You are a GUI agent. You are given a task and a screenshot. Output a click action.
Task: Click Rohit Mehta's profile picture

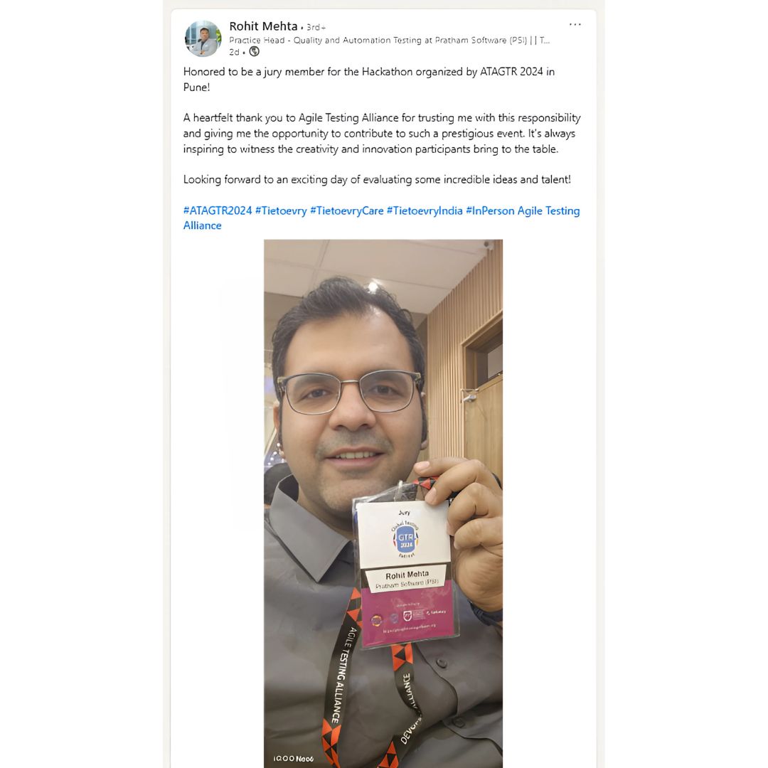203,38
